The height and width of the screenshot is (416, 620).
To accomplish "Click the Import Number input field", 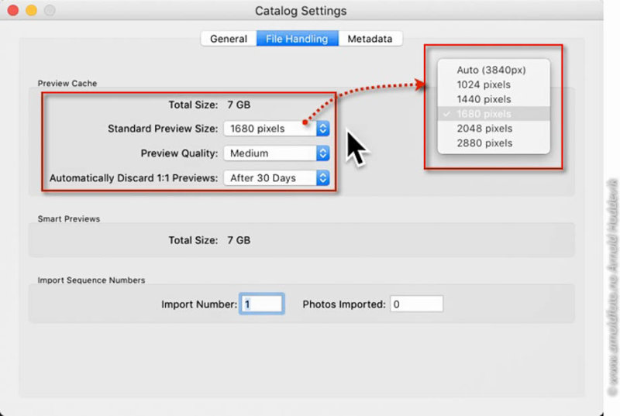I will (262, 304).
